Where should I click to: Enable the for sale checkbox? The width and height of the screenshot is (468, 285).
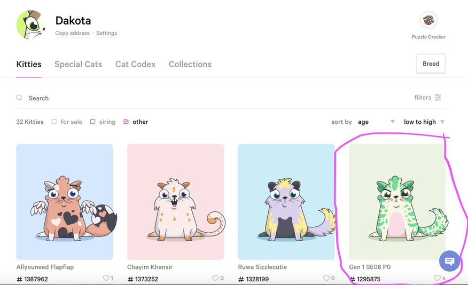54,122
